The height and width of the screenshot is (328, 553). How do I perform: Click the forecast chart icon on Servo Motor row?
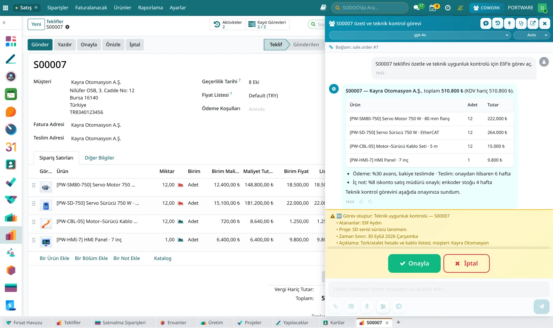(180, 185)
